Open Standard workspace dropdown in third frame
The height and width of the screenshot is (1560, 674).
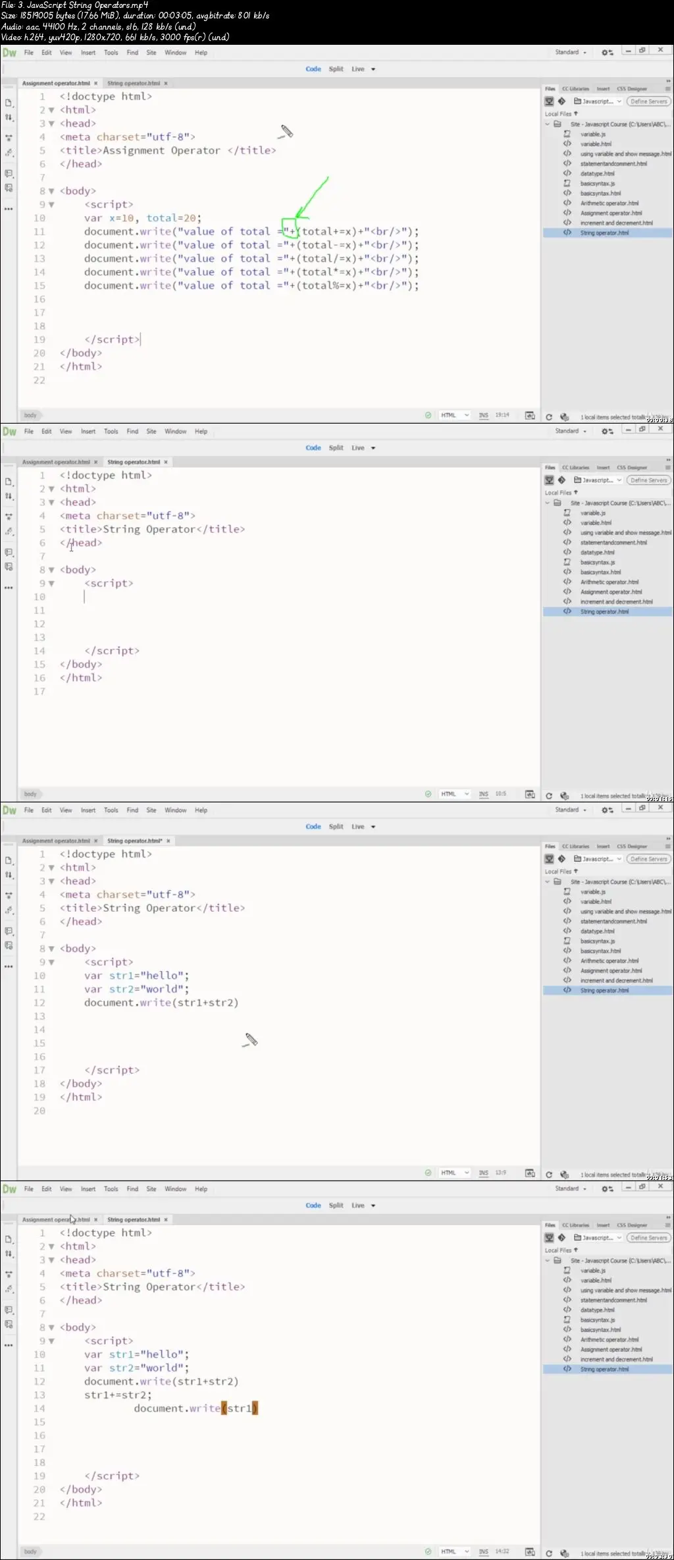[570, 810]
